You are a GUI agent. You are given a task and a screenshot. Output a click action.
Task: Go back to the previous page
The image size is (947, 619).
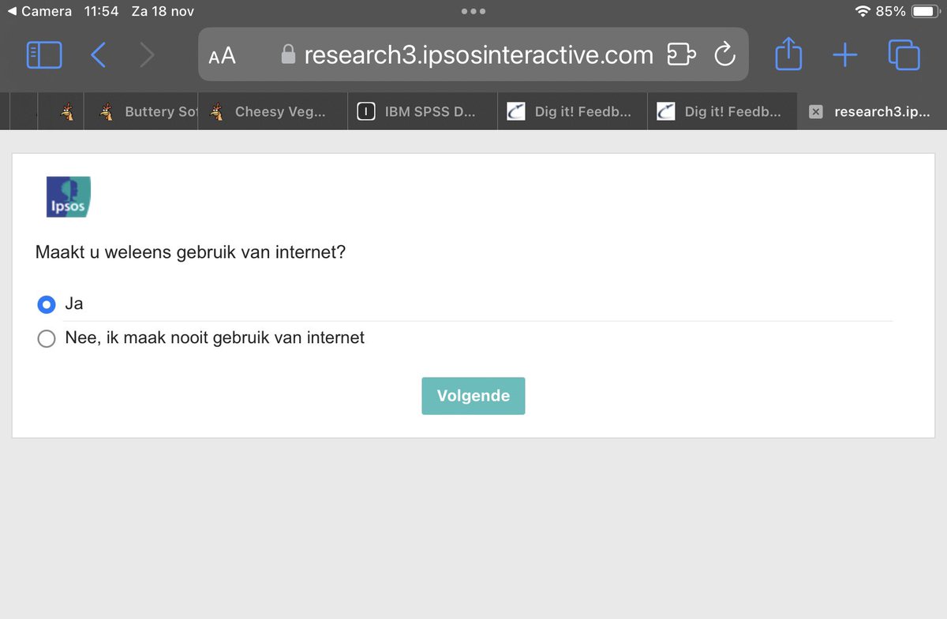pyautogui.click(x=98, y=55)
